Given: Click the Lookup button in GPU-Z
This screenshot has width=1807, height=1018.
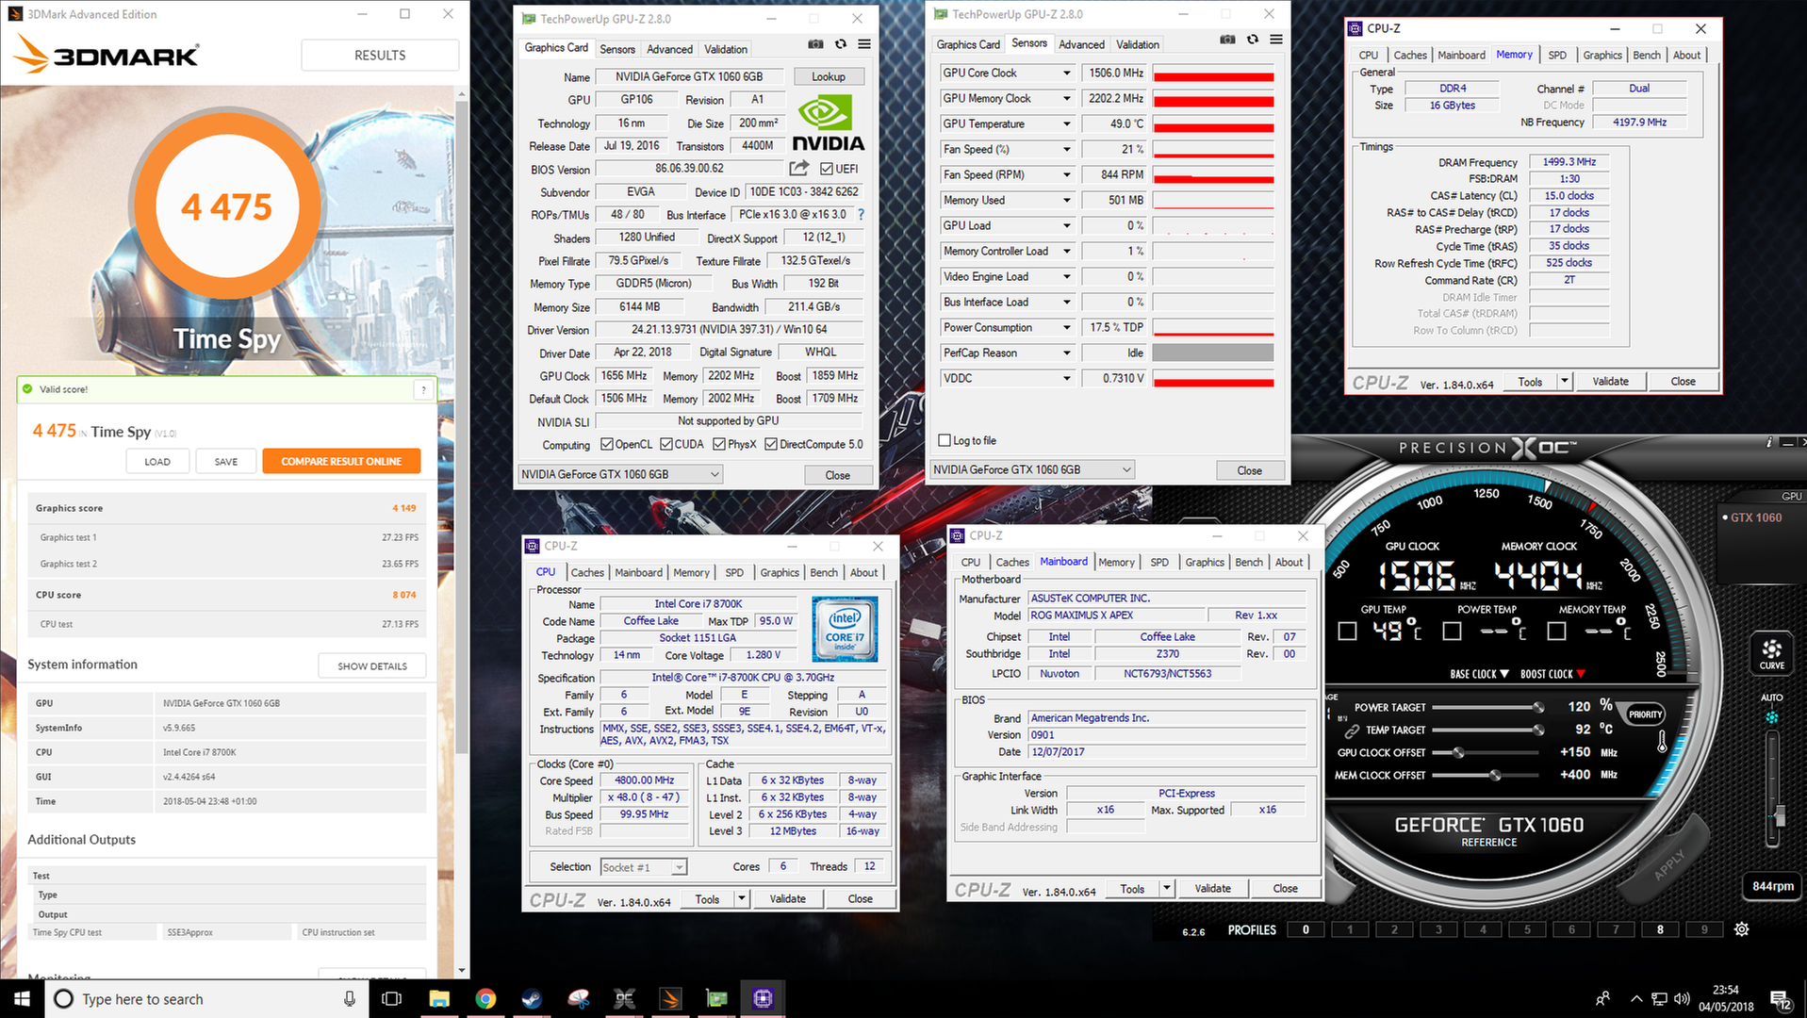Looking at the screenshot, I should tap(829, 76).
